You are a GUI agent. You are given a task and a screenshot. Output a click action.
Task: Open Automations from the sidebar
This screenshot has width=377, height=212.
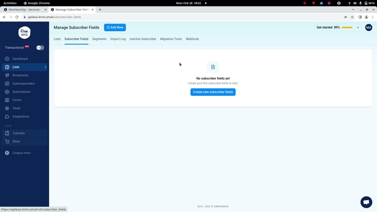[x=22, y=92]
